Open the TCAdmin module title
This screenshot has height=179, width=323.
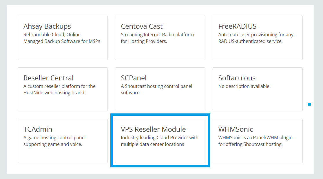pos(38,129)
